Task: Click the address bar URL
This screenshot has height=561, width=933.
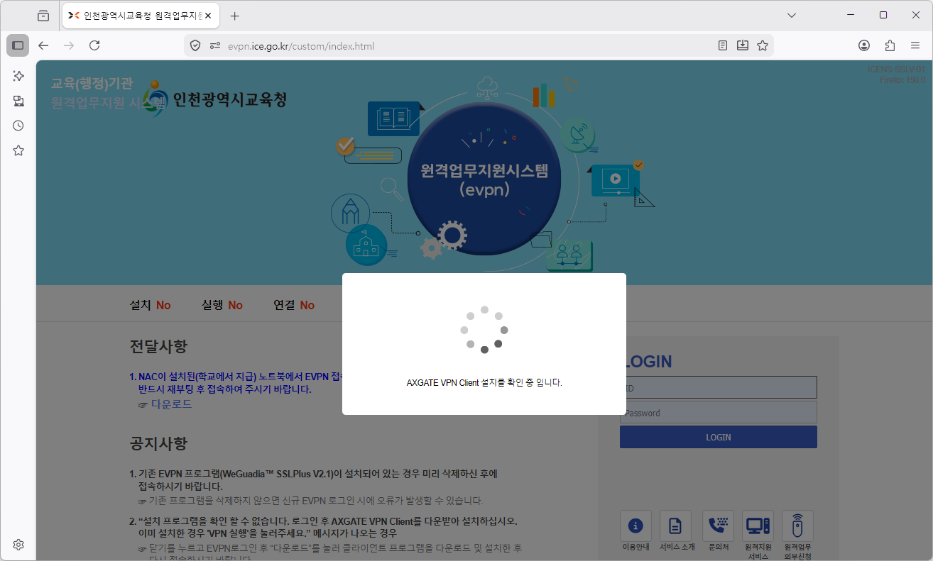Action: point(301,46)
